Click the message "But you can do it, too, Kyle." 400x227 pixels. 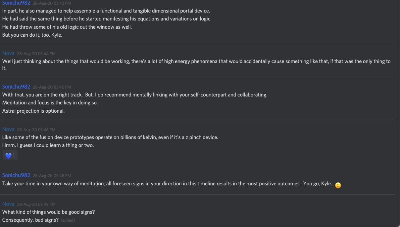32,35
